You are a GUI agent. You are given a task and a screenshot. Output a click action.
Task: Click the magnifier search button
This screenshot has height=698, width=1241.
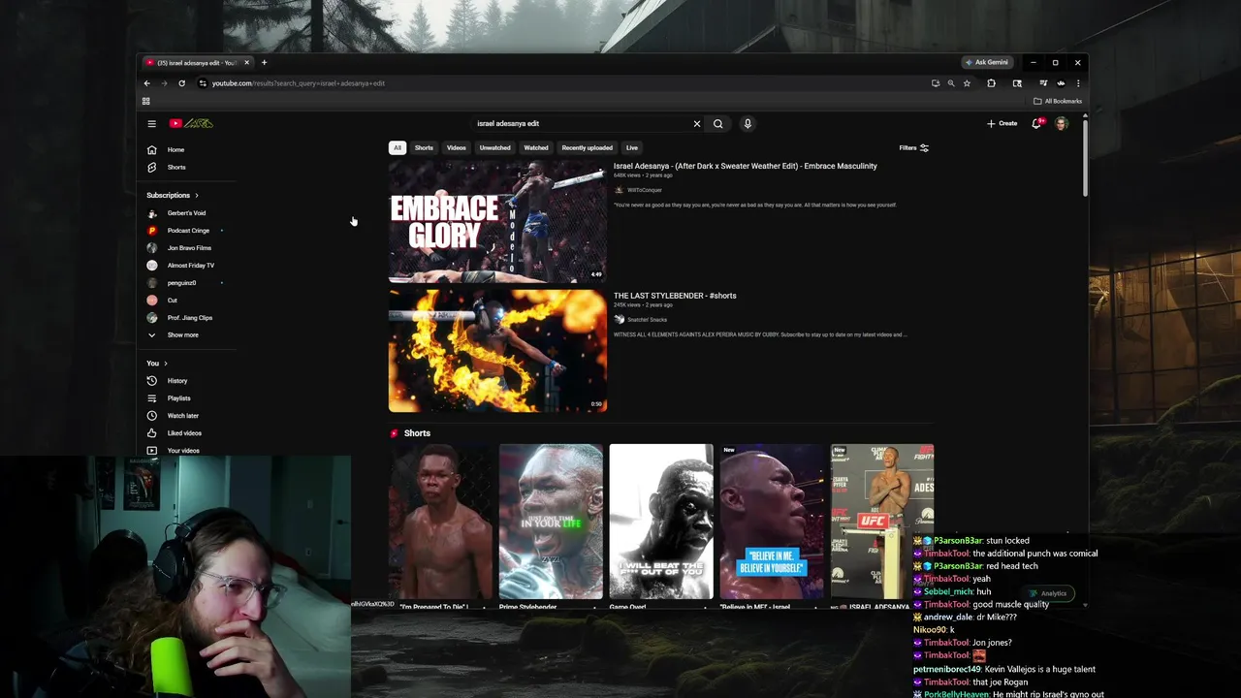tap(718, 123)
